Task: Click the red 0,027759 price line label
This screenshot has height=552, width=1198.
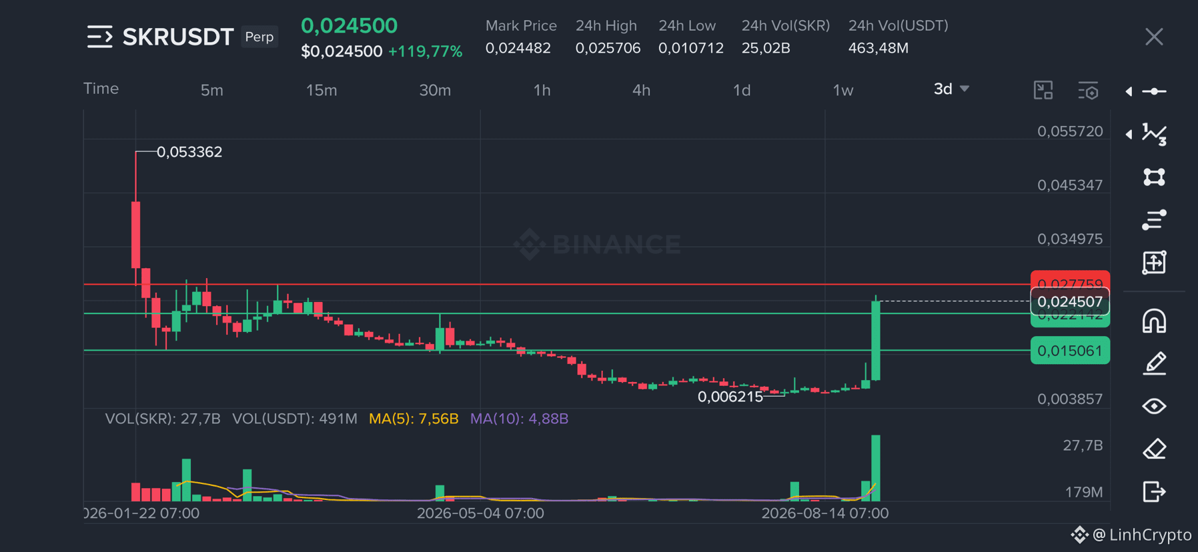Action: click(x=1070, y=280)
